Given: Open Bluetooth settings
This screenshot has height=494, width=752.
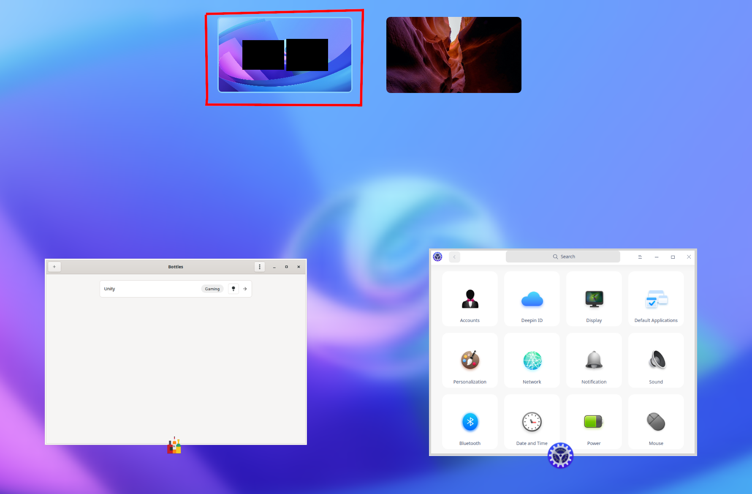Looking at the screenshot, I should point(470,421).
